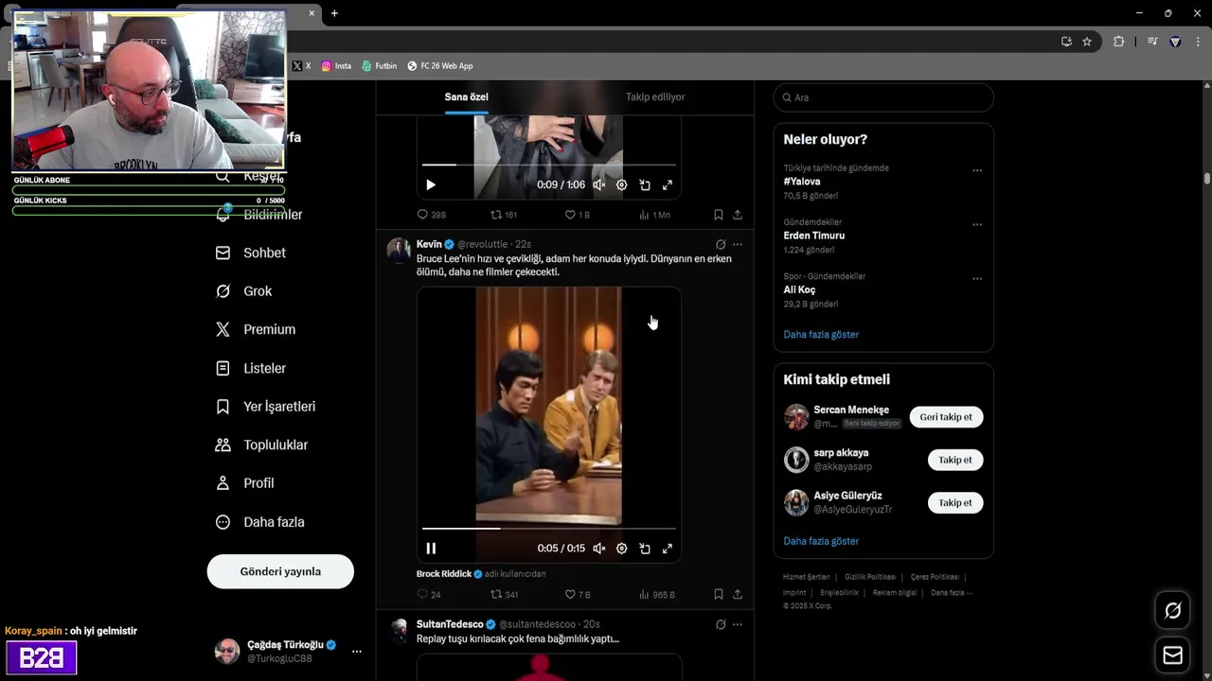Open the X bookmark
The width and height of the screenshot is (1212, 681).
(x=302, y=66)
